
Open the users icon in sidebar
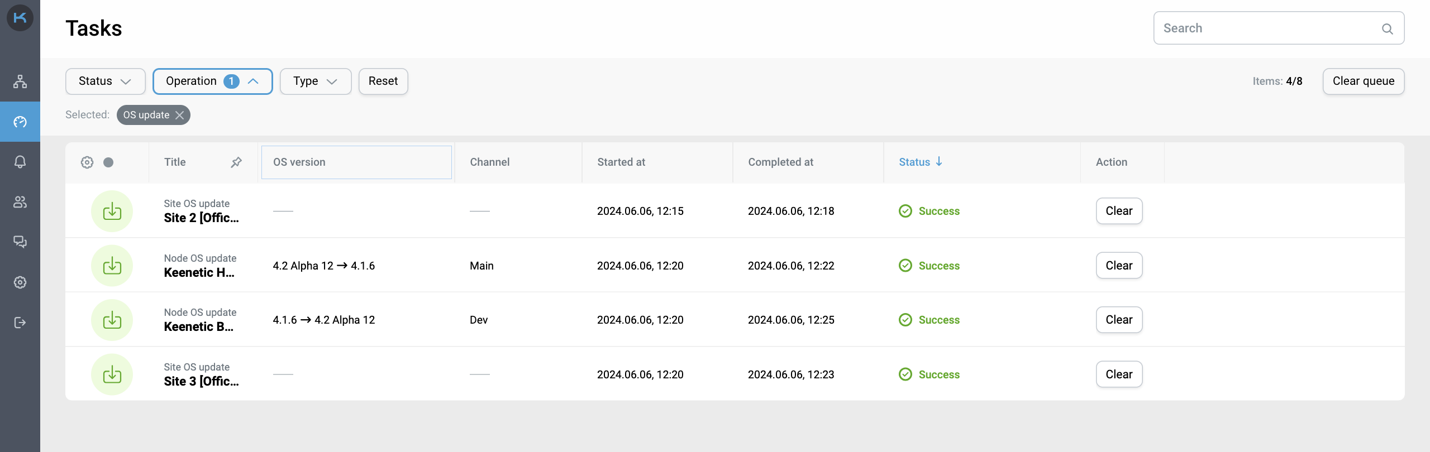point(20,202)
